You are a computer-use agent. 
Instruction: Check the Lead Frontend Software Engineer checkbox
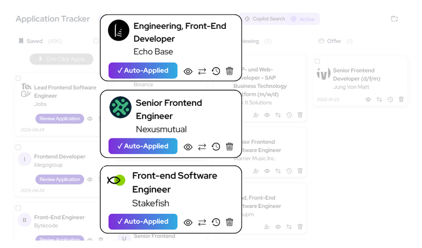pyautogui.click(x=18, y=78)
